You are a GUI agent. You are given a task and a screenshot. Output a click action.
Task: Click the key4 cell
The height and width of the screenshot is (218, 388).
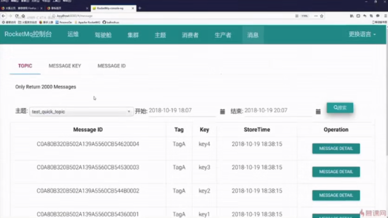(x=204, y=144)
